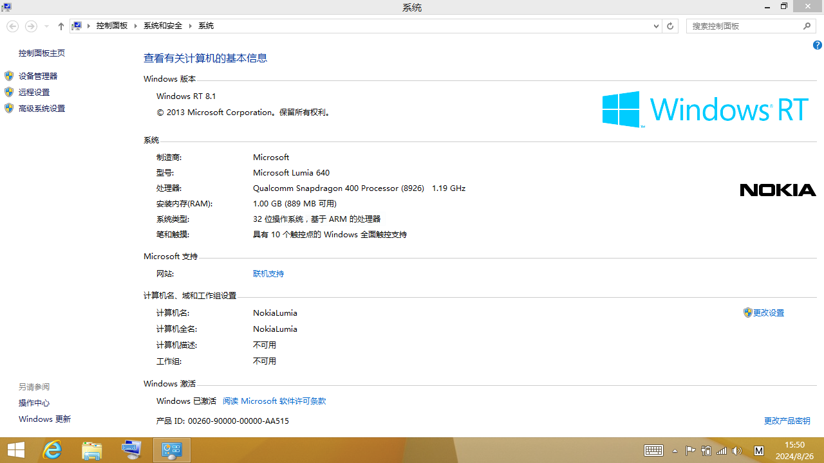Open the 联机支持 website link
The width and height of the screenshot is (824, 463).
tap(268, 273)
